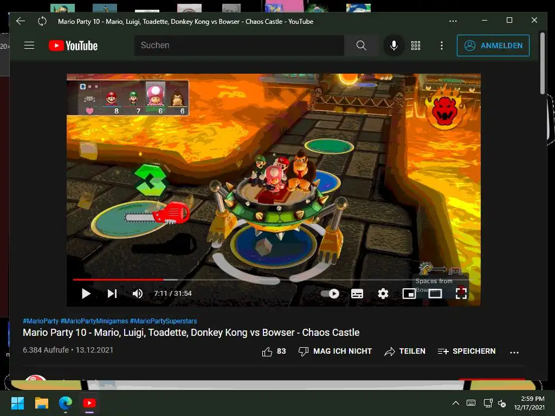The width and height of the screenshot is (555, 416).
Task: Seek on the red video progress bar
Action: coord(118,279)
